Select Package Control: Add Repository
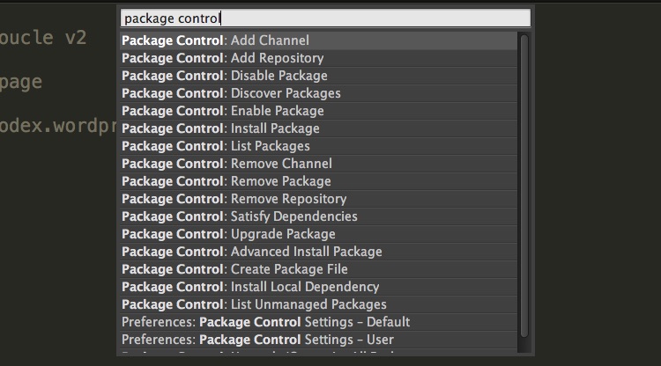The image size is (661, 366). coord(319,58)
